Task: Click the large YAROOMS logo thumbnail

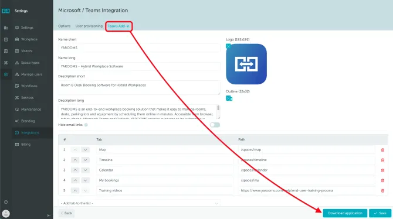Action: [x=246, y=64]
